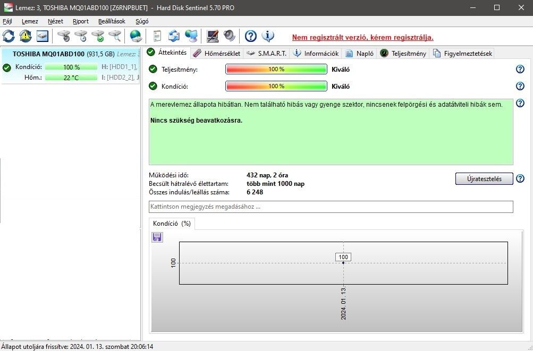Open the Fájl menu
Viewport: 533px width, 351px height.
7,21
